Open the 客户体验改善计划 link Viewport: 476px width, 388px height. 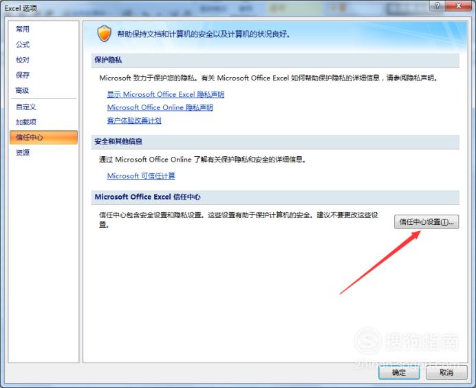134,120
